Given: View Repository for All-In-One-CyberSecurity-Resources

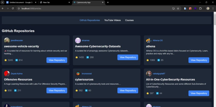Looking at the screenshot, I should click(x=199, y=93).
